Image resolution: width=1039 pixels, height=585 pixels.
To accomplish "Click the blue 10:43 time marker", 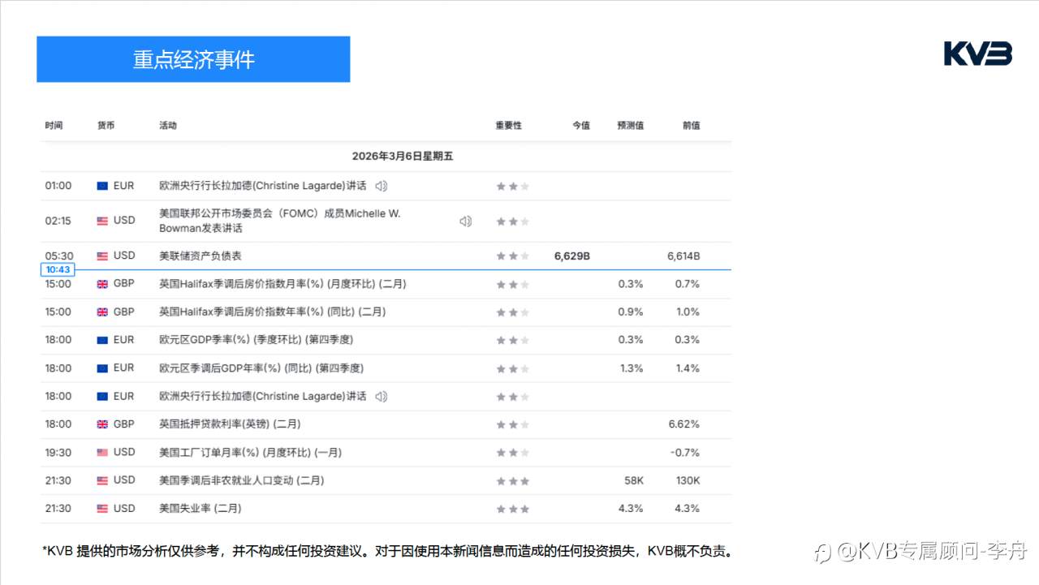I will tap(57, 269).
